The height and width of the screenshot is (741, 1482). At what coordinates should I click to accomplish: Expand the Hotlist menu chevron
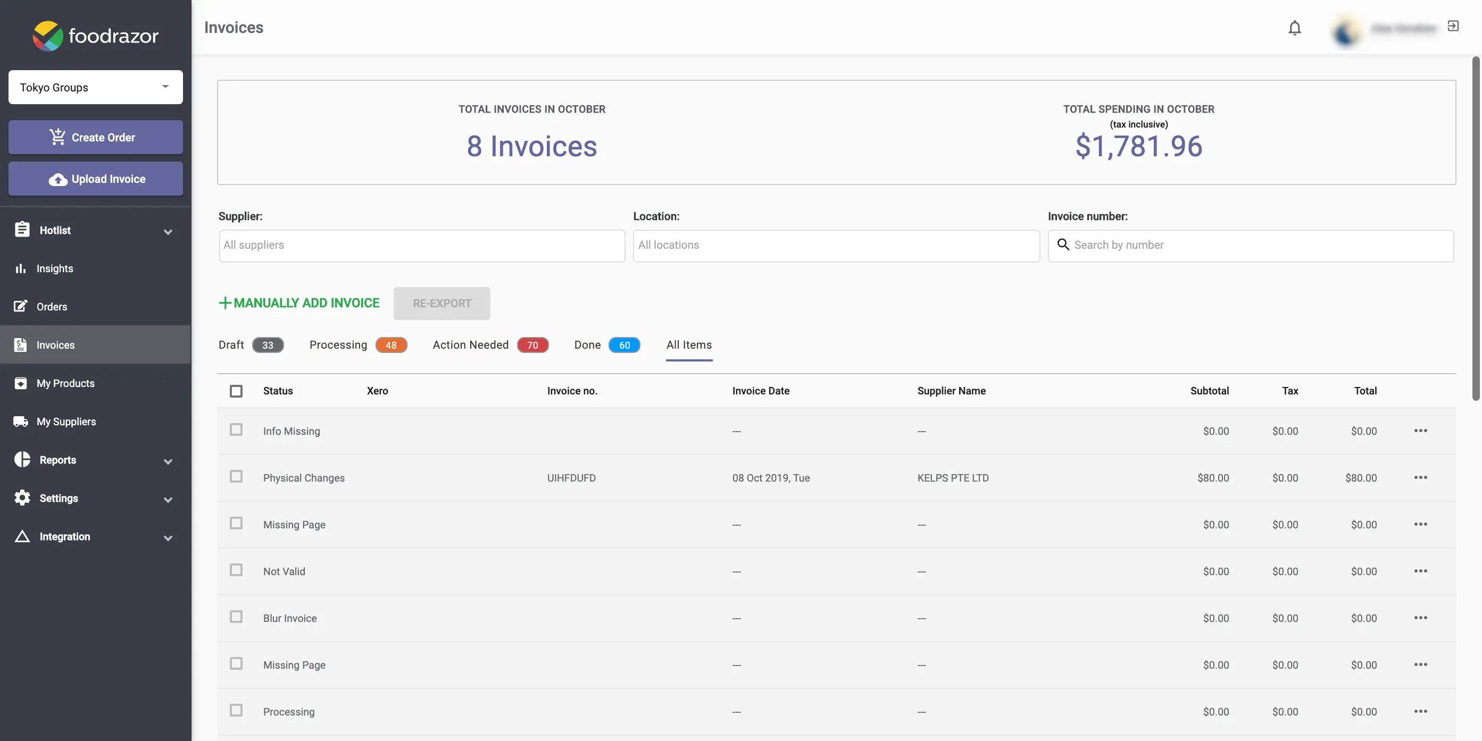coord(168,232)
